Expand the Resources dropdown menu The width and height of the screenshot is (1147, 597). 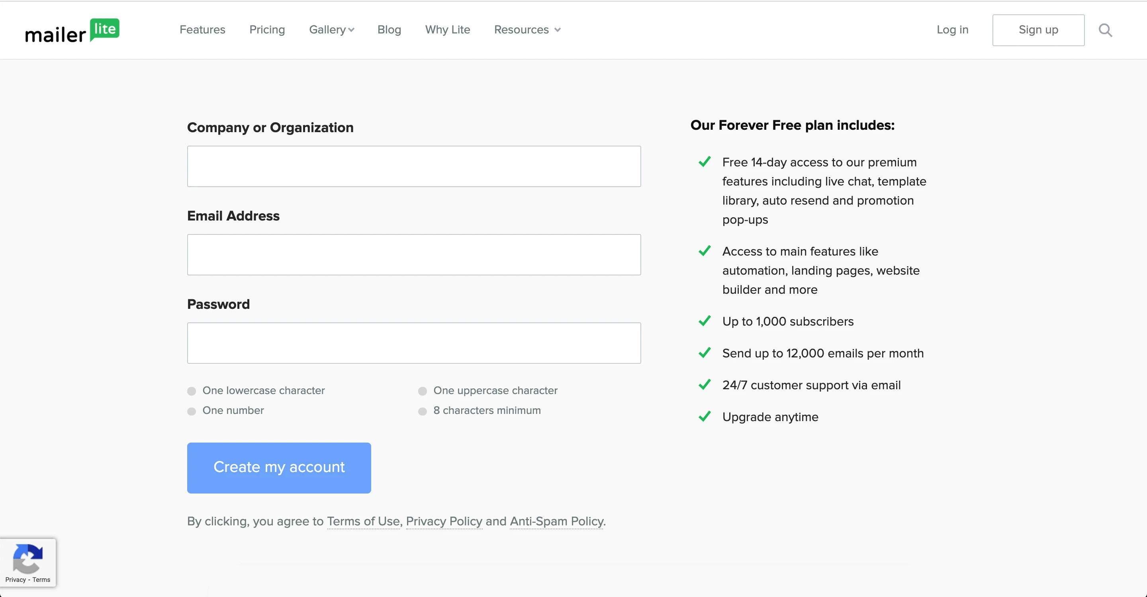[527, 30]
